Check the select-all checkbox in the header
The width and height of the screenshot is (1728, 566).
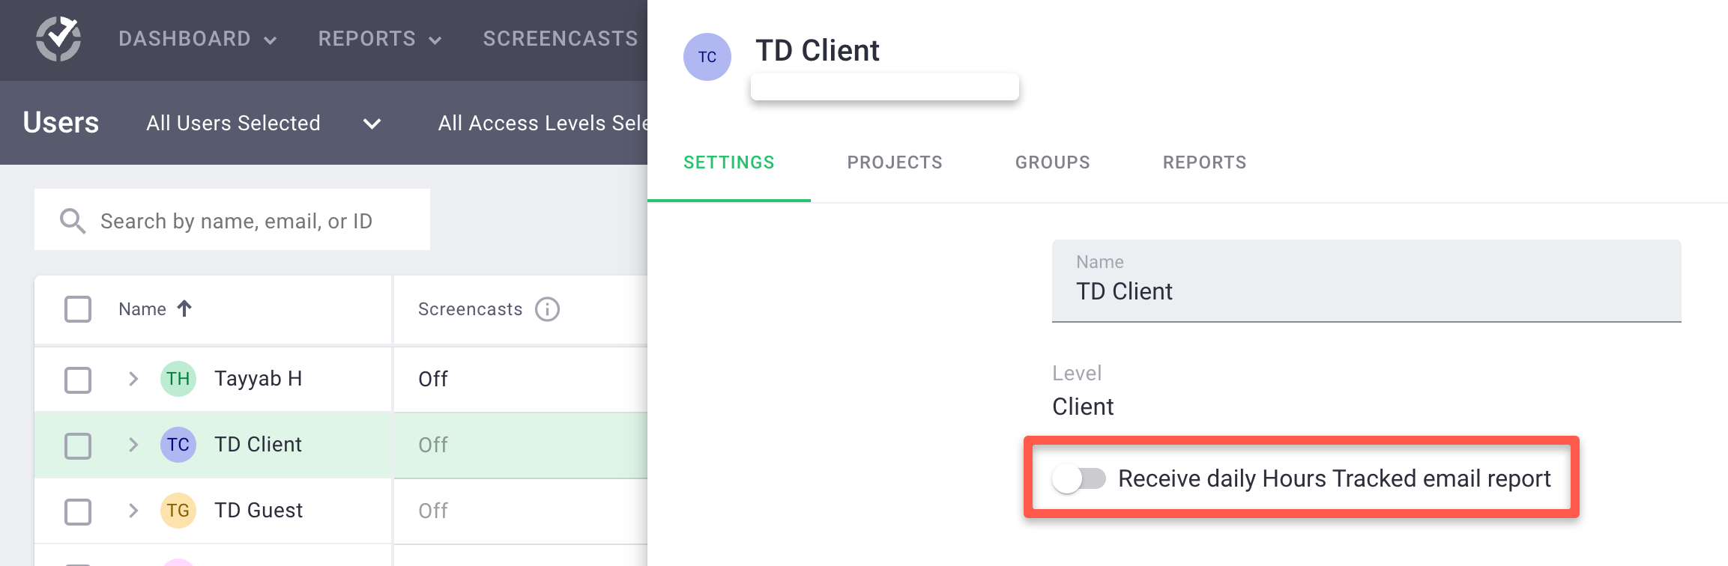pyautogui.click(x=78, y=309)
